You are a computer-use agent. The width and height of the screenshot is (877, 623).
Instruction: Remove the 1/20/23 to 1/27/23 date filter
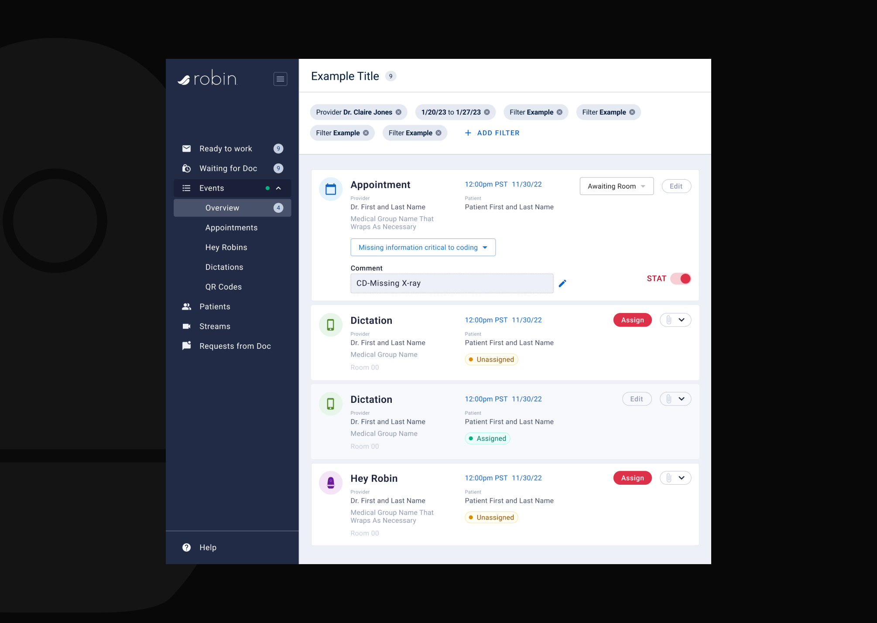[487, 112]
